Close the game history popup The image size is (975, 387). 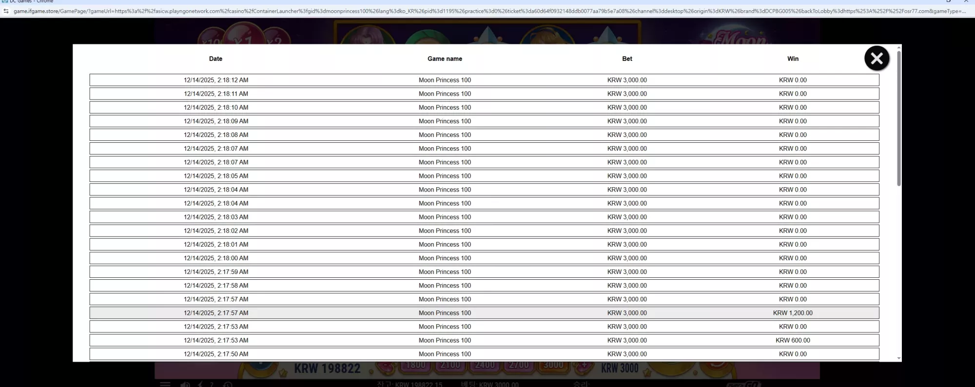(x=877, y=58)
